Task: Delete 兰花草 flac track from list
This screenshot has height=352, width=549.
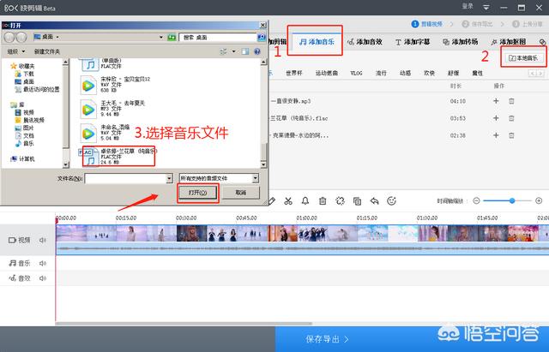Action: pyautogui.click(x=511, y=118)
